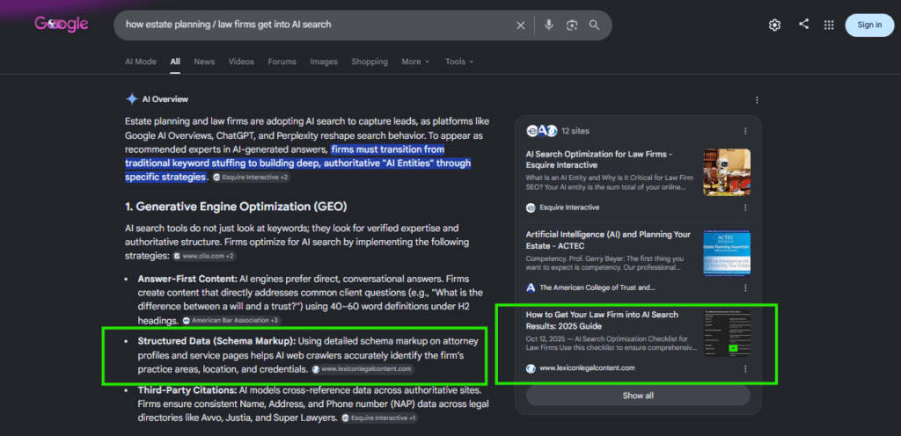Start voice search with microphone icon

[549, 25]
